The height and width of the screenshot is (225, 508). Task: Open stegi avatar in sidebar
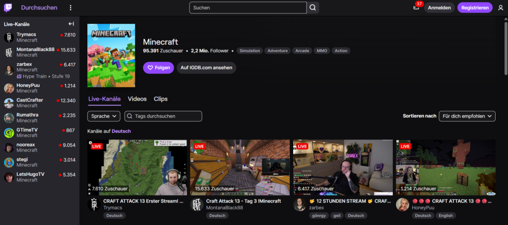(9, 162)
